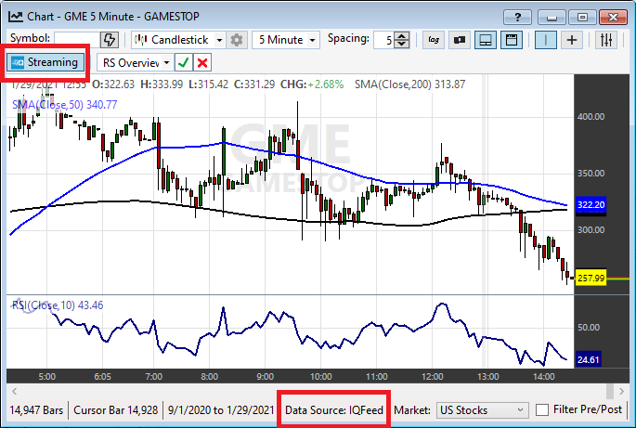Select the crosshair plus cursor icon
636x428 pixels.
572,40
